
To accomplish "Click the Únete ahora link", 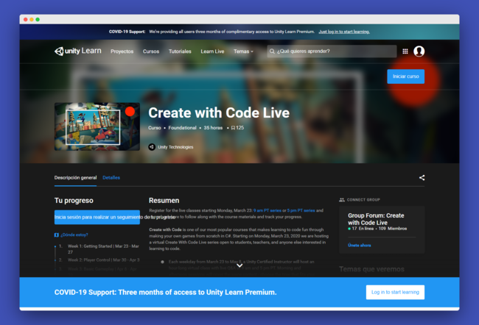I will [x=360, y=245].
